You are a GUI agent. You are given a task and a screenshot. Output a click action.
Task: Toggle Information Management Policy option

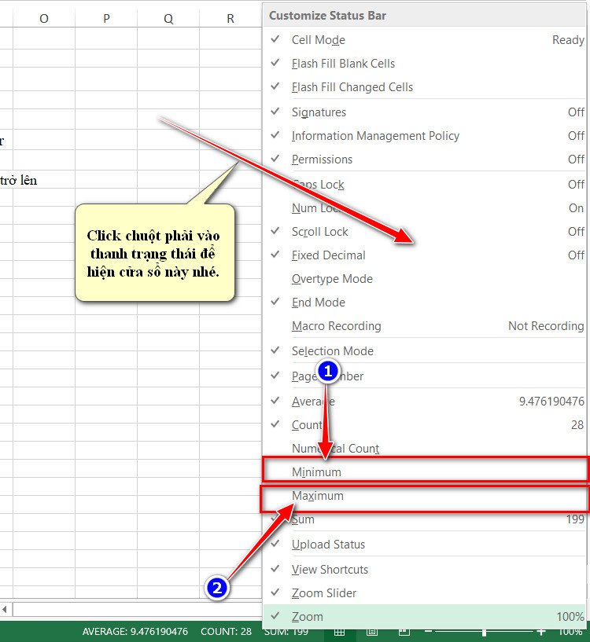pyautogui.click(x=424, y=135)
